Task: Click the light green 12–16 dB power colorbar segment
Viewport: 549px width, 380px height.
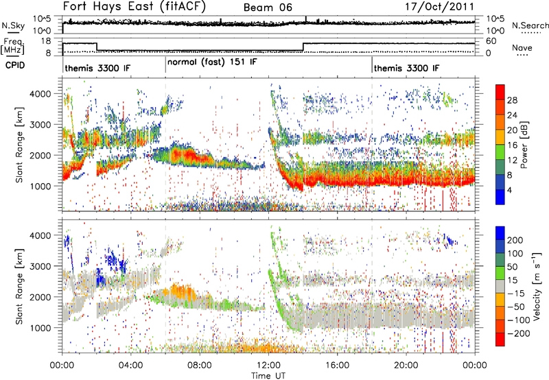Action: tap(500, 152)
